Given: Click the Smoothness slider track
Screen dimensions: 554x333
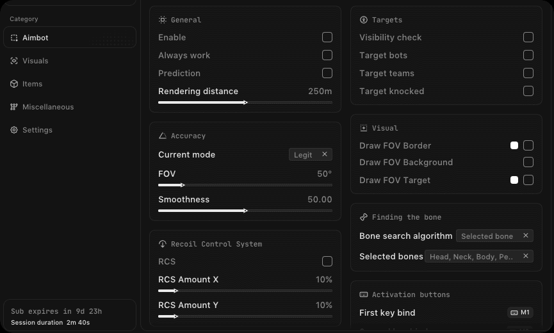Looking at the screenshot, I should [245, 211].
